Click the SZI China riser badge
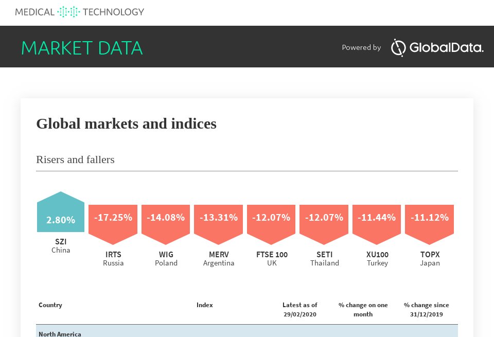 (61, 219)
